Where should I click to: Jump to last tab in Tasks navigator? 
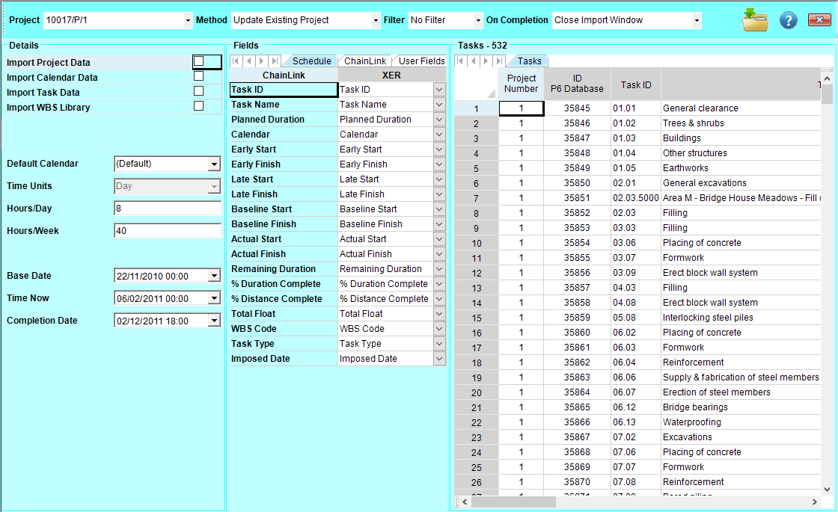(499, 61)
